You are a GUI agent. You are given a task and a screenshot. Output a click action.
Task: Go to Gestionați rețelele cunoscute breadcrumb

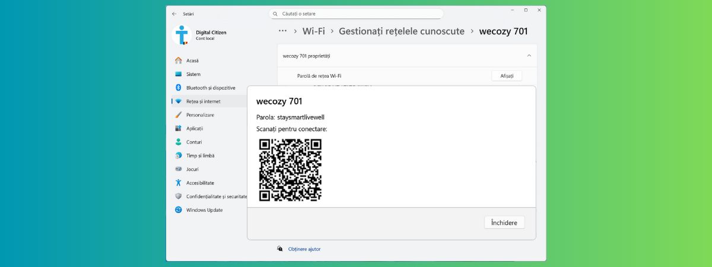402,31
